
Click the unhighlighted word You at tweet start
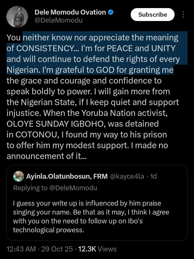(x=13, y=38)
